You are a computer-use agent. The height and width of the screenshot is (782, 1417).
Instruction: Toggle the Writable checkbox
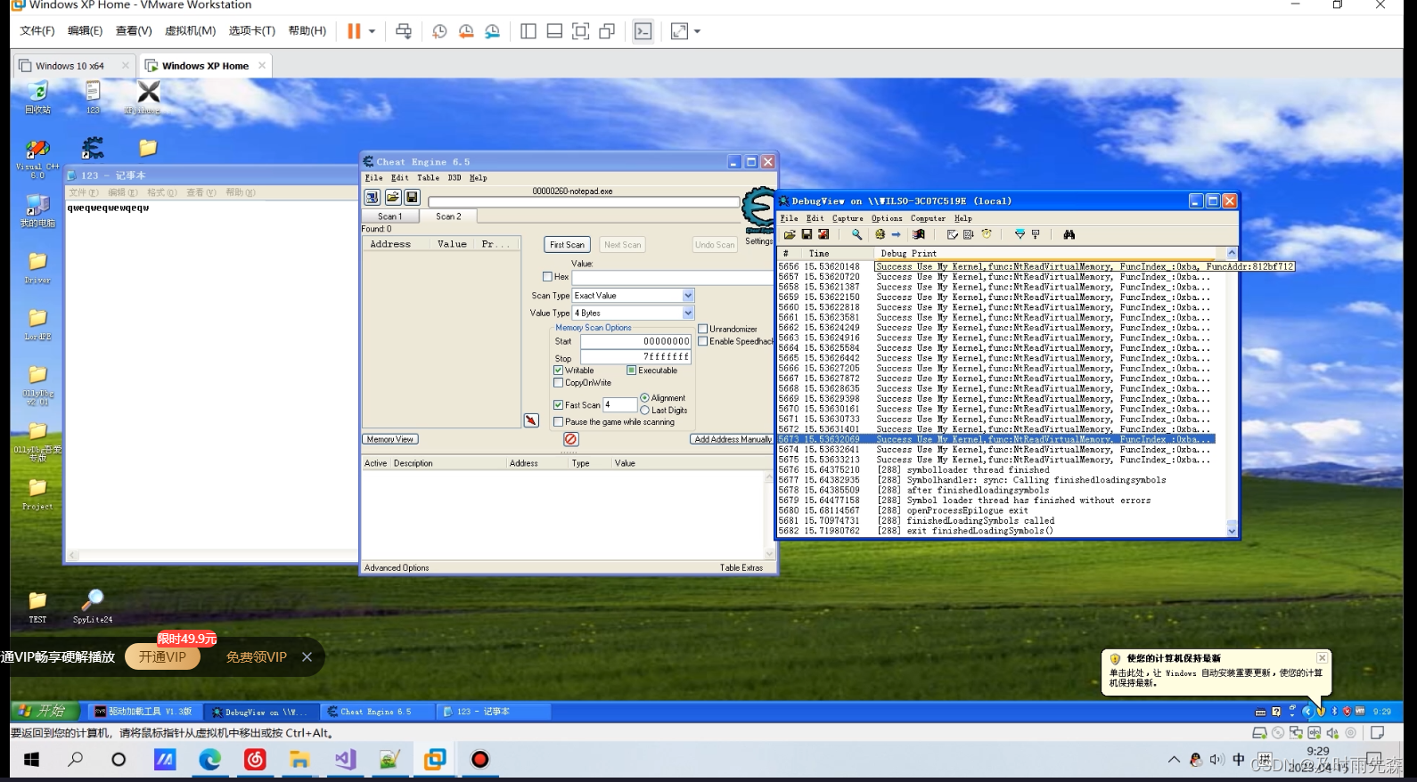coord(558,371)
